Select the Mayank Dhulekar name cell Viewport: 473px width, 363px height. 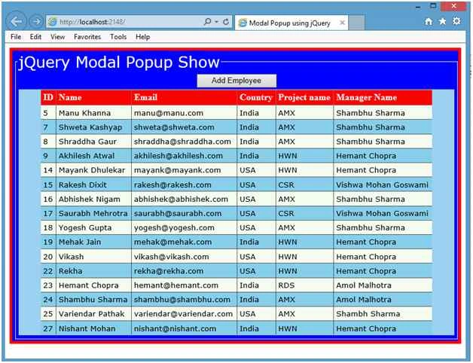93,170
